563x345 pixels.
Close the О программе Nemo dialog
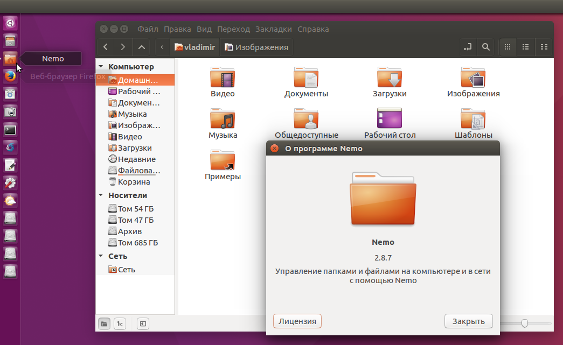[x=274, y=149]
